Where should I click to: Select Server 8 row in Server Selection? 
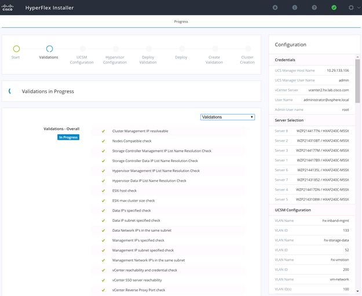(x=312, y=131)
